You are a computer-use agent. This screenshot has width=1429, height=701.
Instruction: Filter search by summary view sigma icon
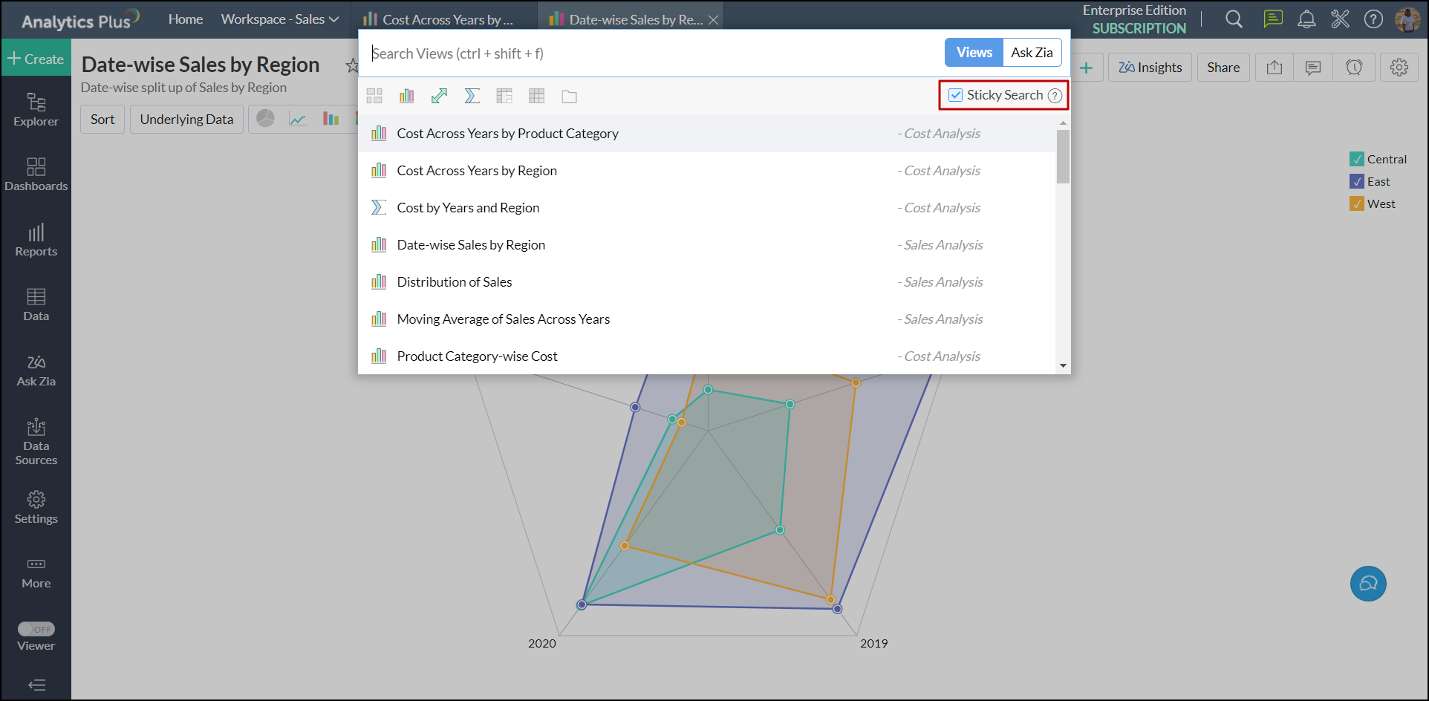(472, 96)
